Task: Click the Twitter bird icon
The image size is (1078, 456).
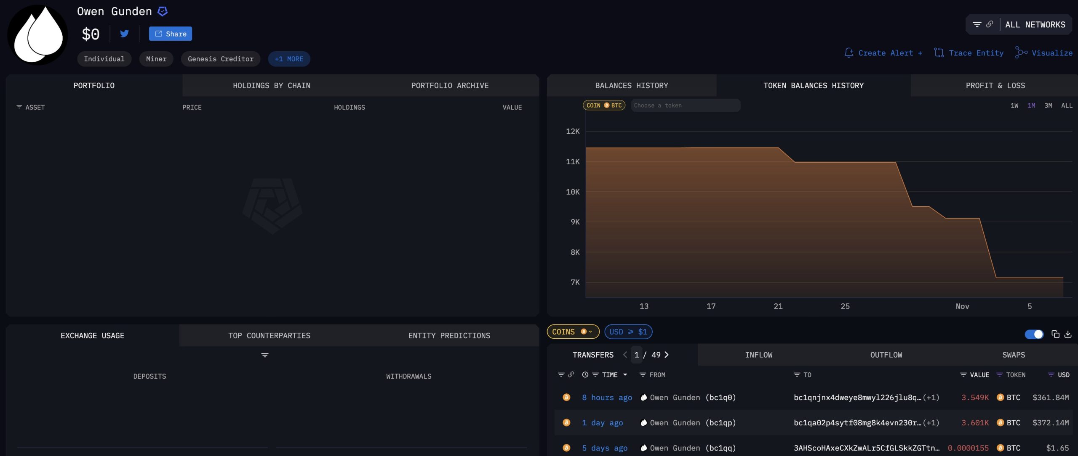Action: point(124,34)
